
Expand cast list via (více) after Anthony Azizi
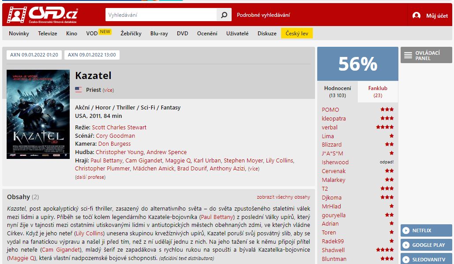pos(254,169)
